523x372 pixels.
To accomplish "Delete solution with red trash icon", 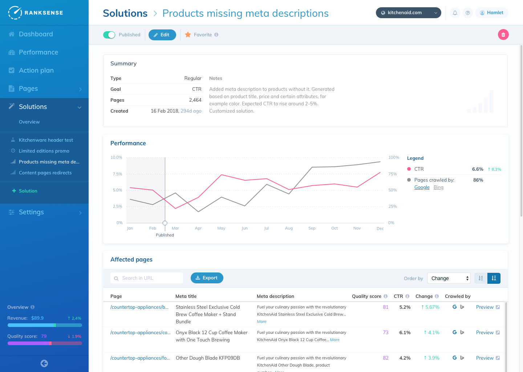I will click(x=503, y=35).
